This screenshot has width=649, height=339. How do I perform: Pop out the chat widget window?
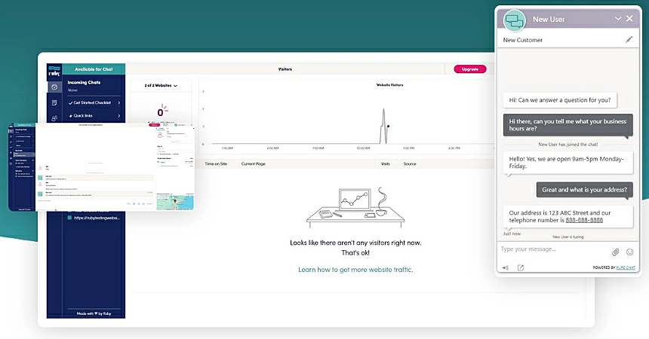pos(521,267)
